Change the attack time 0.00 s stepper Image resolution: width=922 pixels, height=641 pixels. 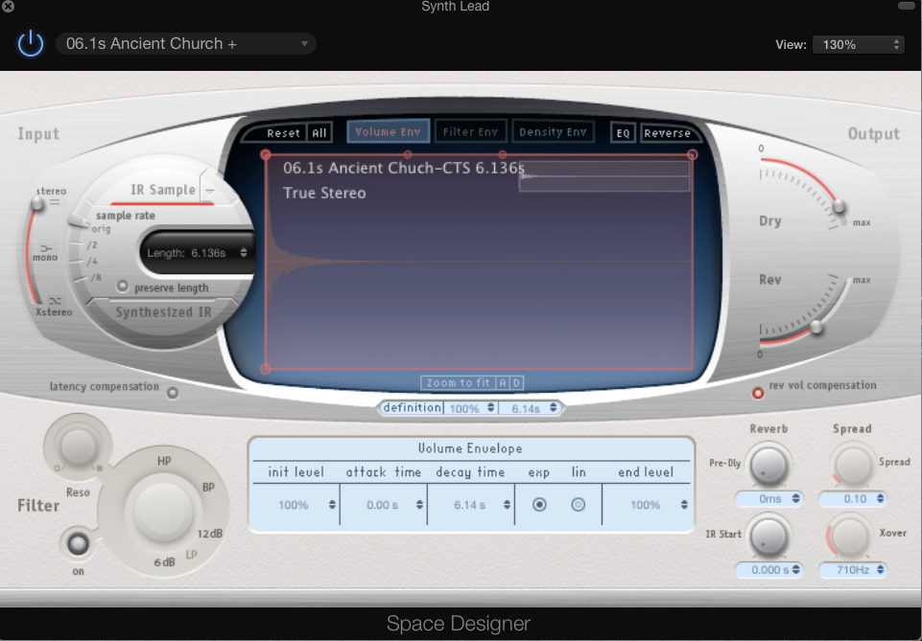[x=419, y=505]
